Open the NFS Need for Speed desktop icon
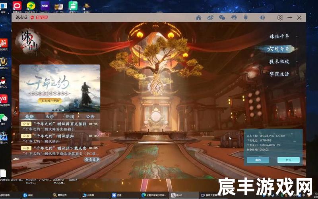 click(x=45, y=6)
